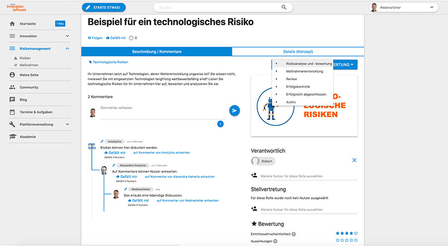Click the Blog speech bubble icon
448x246 pixels.
(x=12, y=100)
